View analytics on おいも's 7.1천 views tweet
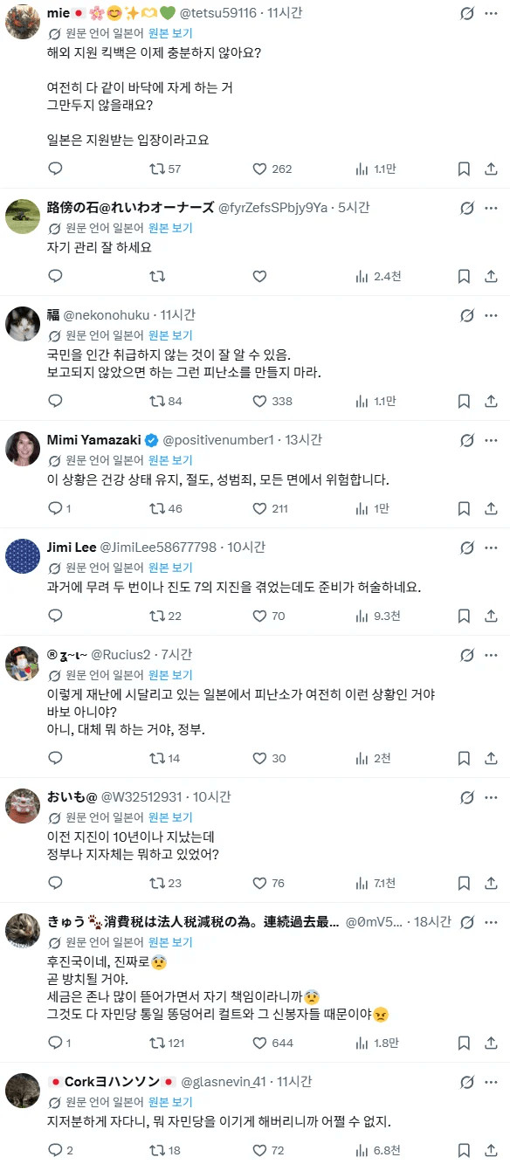 click(x=378, y=883)
